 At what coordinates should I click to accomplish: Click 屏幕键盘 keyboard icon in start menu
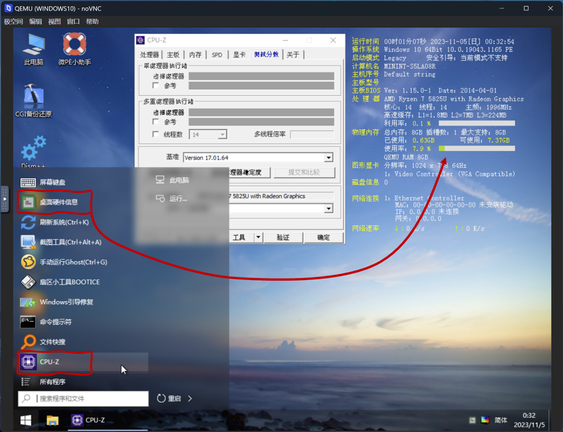28,182
